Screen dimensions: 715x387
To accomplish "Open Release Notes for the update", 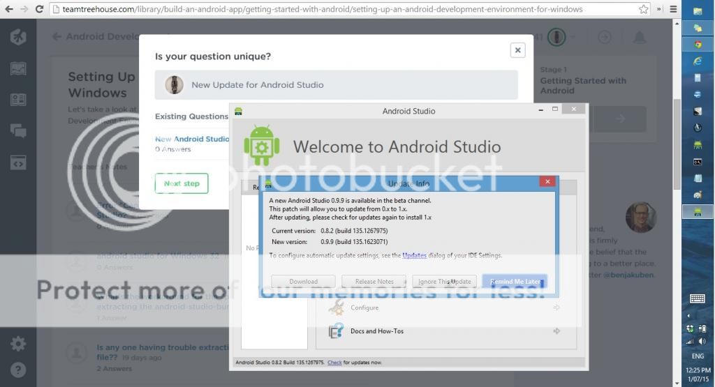I will click(374, 282).
